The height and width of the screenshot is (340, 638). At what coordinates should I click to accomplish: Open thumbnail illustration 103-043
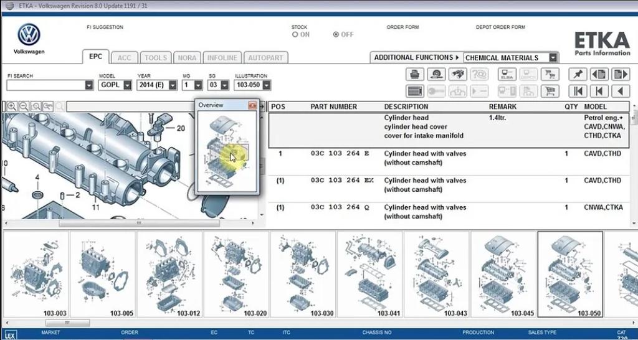click(436, 275)
